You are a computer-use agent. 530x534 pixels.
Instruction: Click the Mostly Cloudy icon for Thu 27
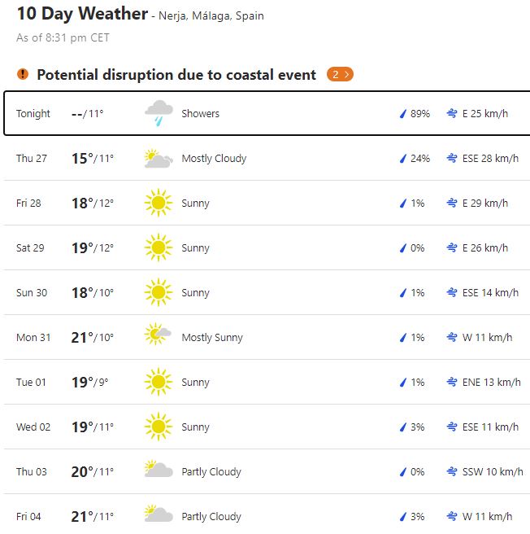158,159
